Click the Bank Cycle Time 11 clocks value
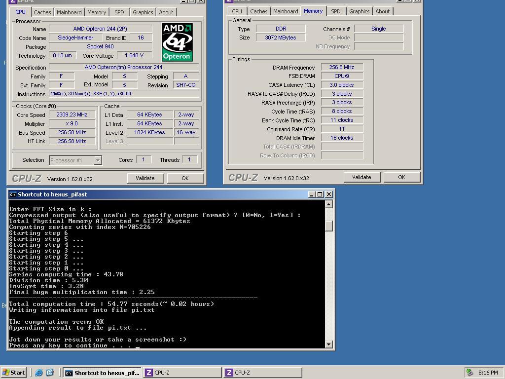The image size is (505, 379). 342,120
